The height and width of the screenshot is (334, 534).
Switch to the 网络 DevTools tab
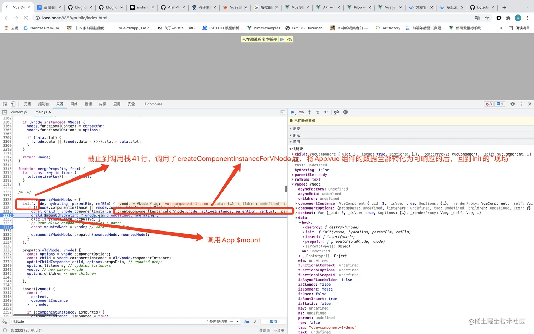pos(74,104)
